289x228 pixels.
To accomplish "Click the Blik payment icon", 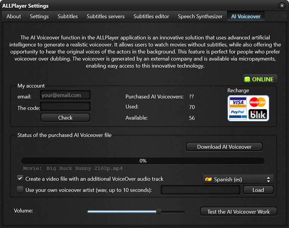I will (x=258, y=115).
